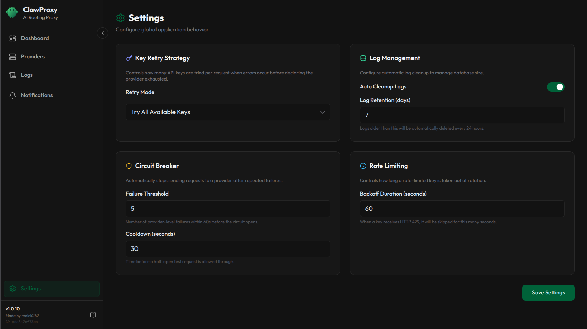Click the 'Key Retry Strategy' card title
Screen dimensions: 587x329
(162, 58)
